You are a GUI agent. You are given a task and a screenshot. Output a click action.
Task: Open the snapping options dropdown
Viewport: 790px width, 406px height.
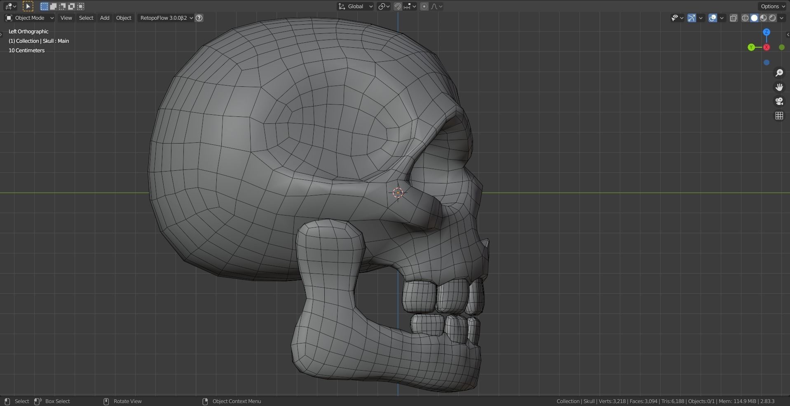(410, 6)
